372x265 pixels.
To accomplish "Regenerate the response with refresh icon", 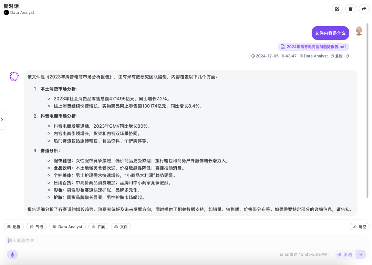I will pos(347,56).
